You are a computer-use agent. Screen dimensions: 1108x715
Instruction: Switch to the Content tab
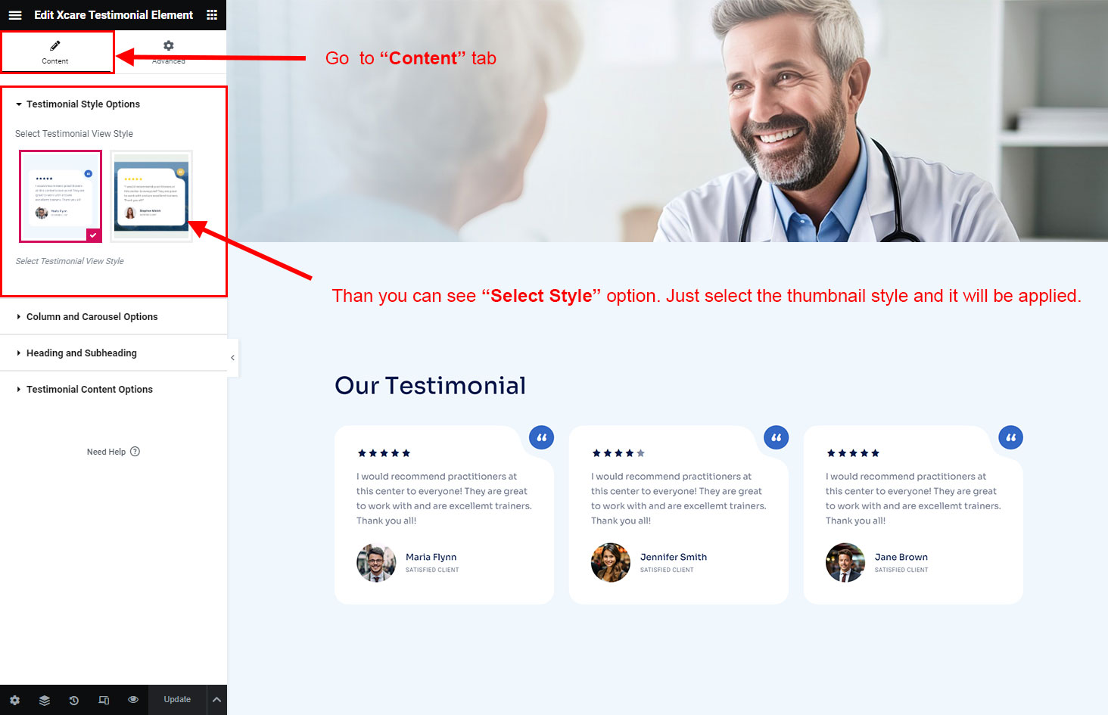55,51
